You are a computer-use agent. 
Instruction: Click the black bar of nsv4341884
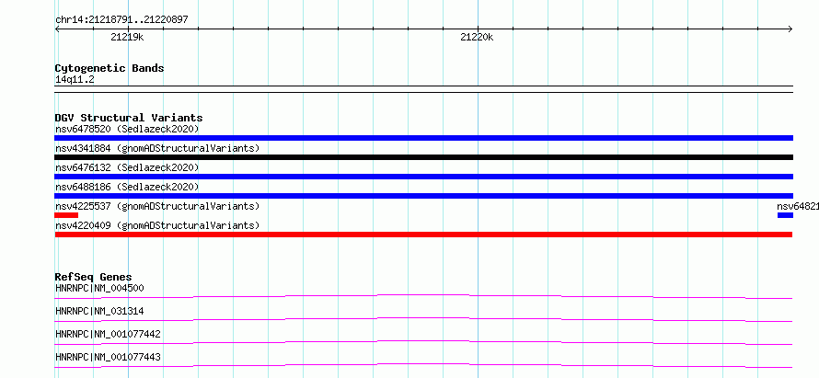[x=423, y=157]
